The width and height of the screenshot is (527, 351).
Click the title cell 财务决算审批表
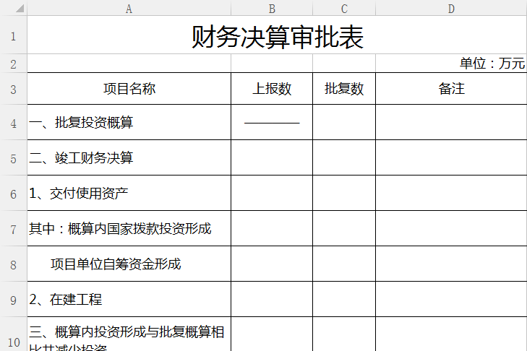coord(277,36)
